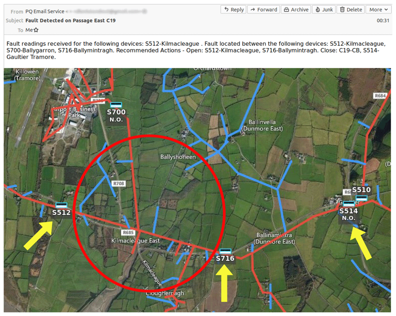The image size is (396, 316).
Task: Click the S716 switch marker on map
Action: 225,251
